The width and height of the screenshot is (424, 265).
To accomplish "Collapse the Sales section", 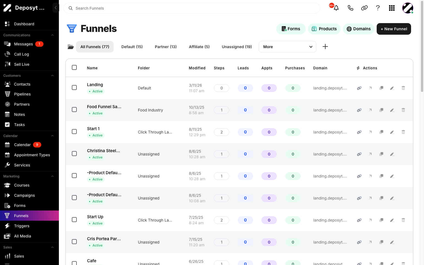I will tap(52, 247).
